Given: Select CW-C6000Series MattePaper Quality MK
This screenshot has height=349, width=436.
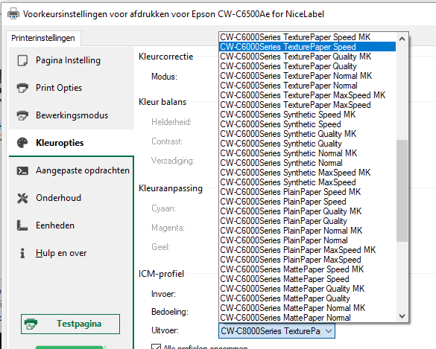Looking at the screenshot, I should [308, 289].
